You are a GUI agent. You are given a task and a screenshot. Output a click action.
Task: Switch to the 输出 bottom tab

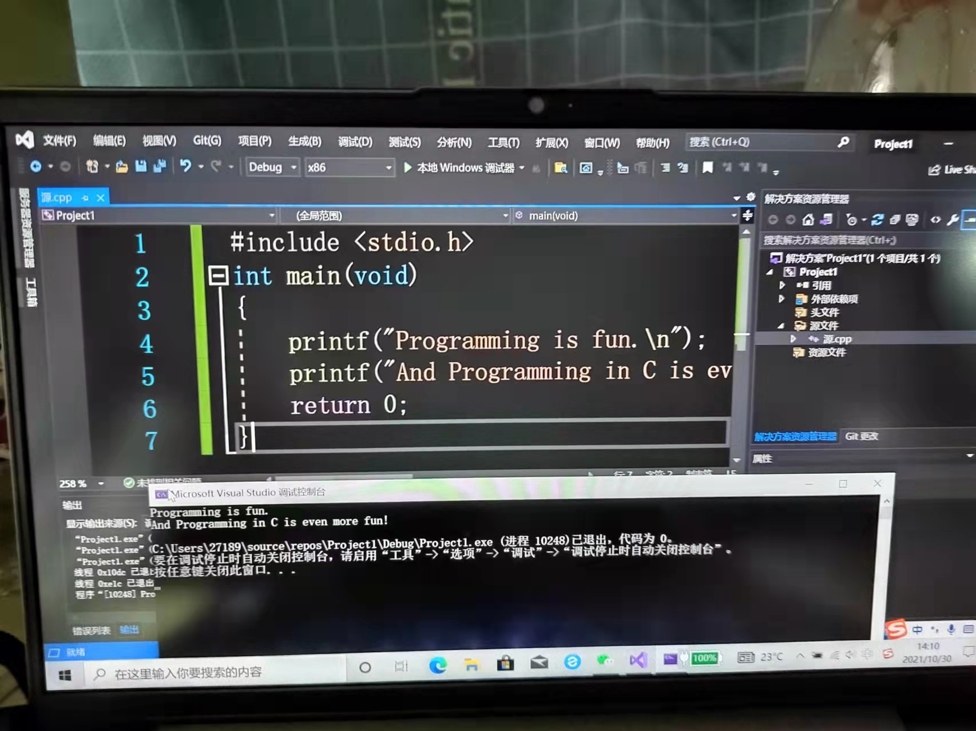[129, 630]
